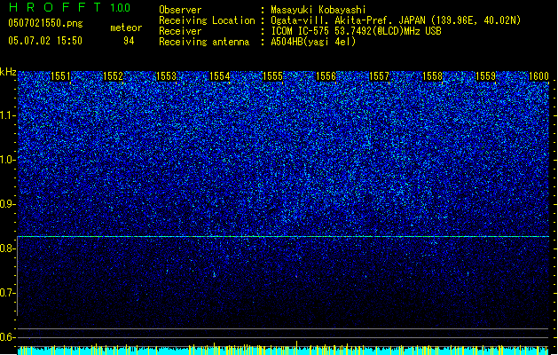
Task: Click the 1551 time marker
Action: (x=61, y=76)
